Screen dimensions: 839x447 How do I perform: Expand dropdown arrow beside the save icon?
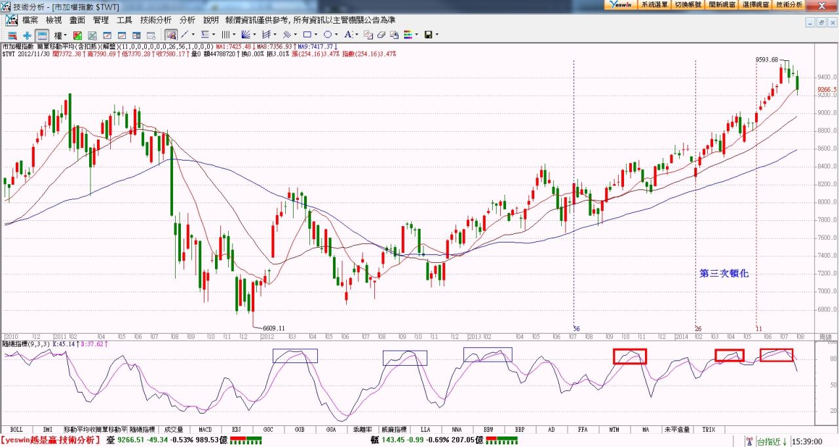pyautogui.click(x=437, y=35)
